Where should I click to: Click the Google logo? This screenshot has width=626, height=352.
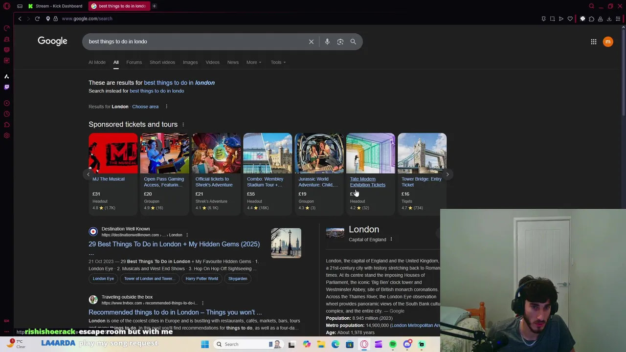point(52,41)
